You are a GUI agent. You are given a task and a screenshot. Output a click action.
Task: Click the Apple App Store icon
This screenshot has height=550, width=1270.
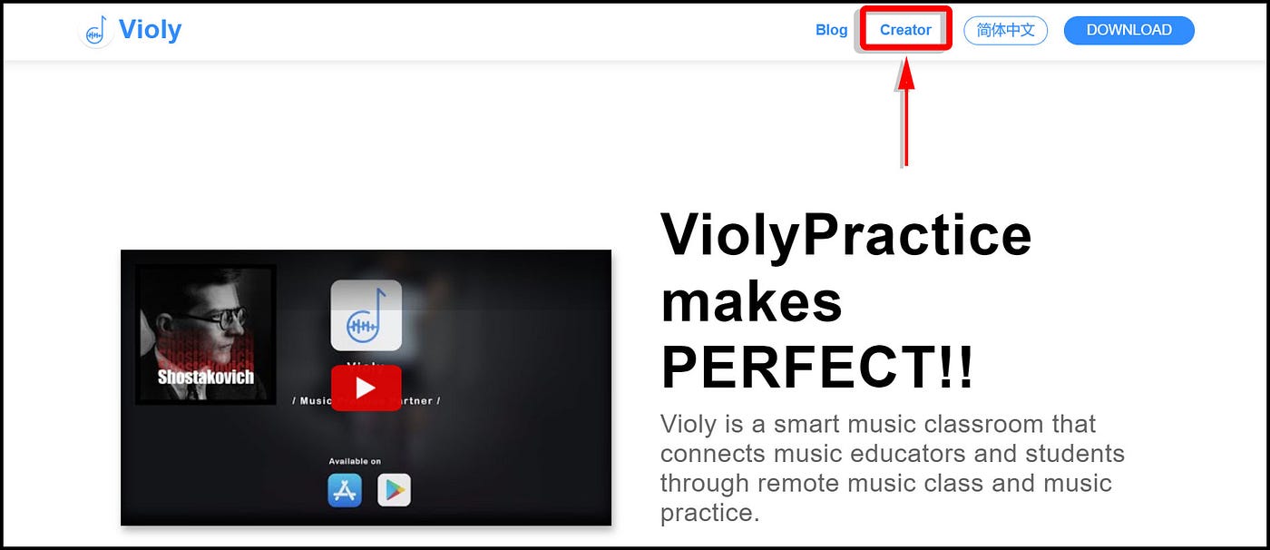pyautogui.click(x=345, y=490)
